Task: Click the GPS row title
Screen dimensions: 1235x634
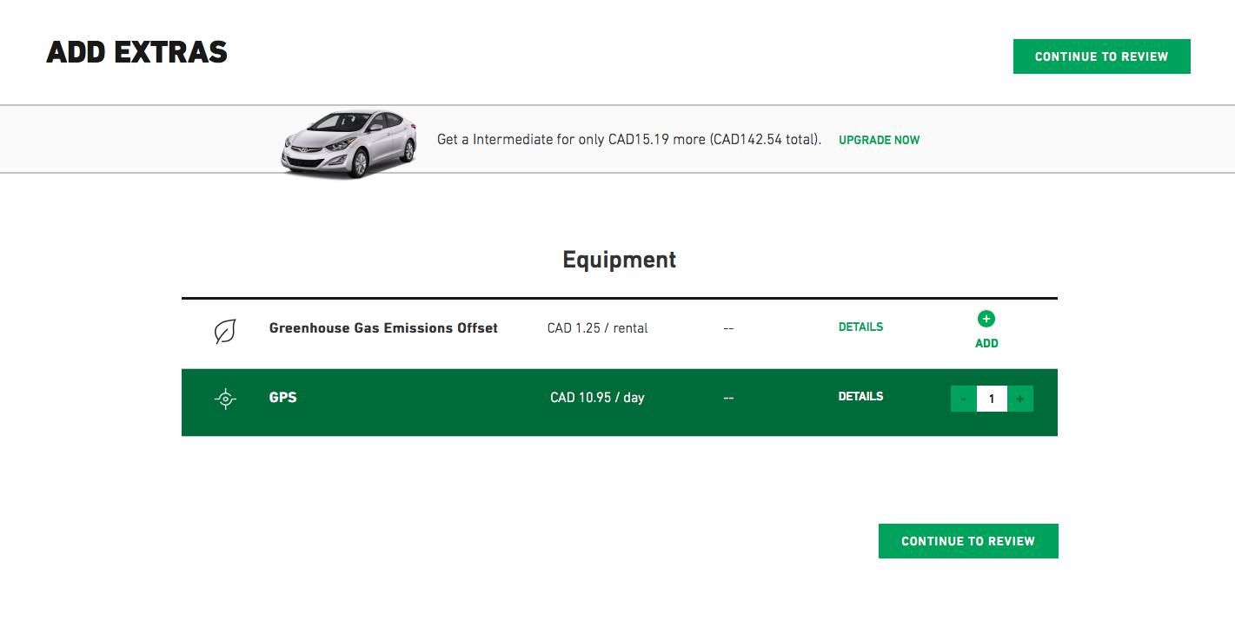Action: point(282,398)
